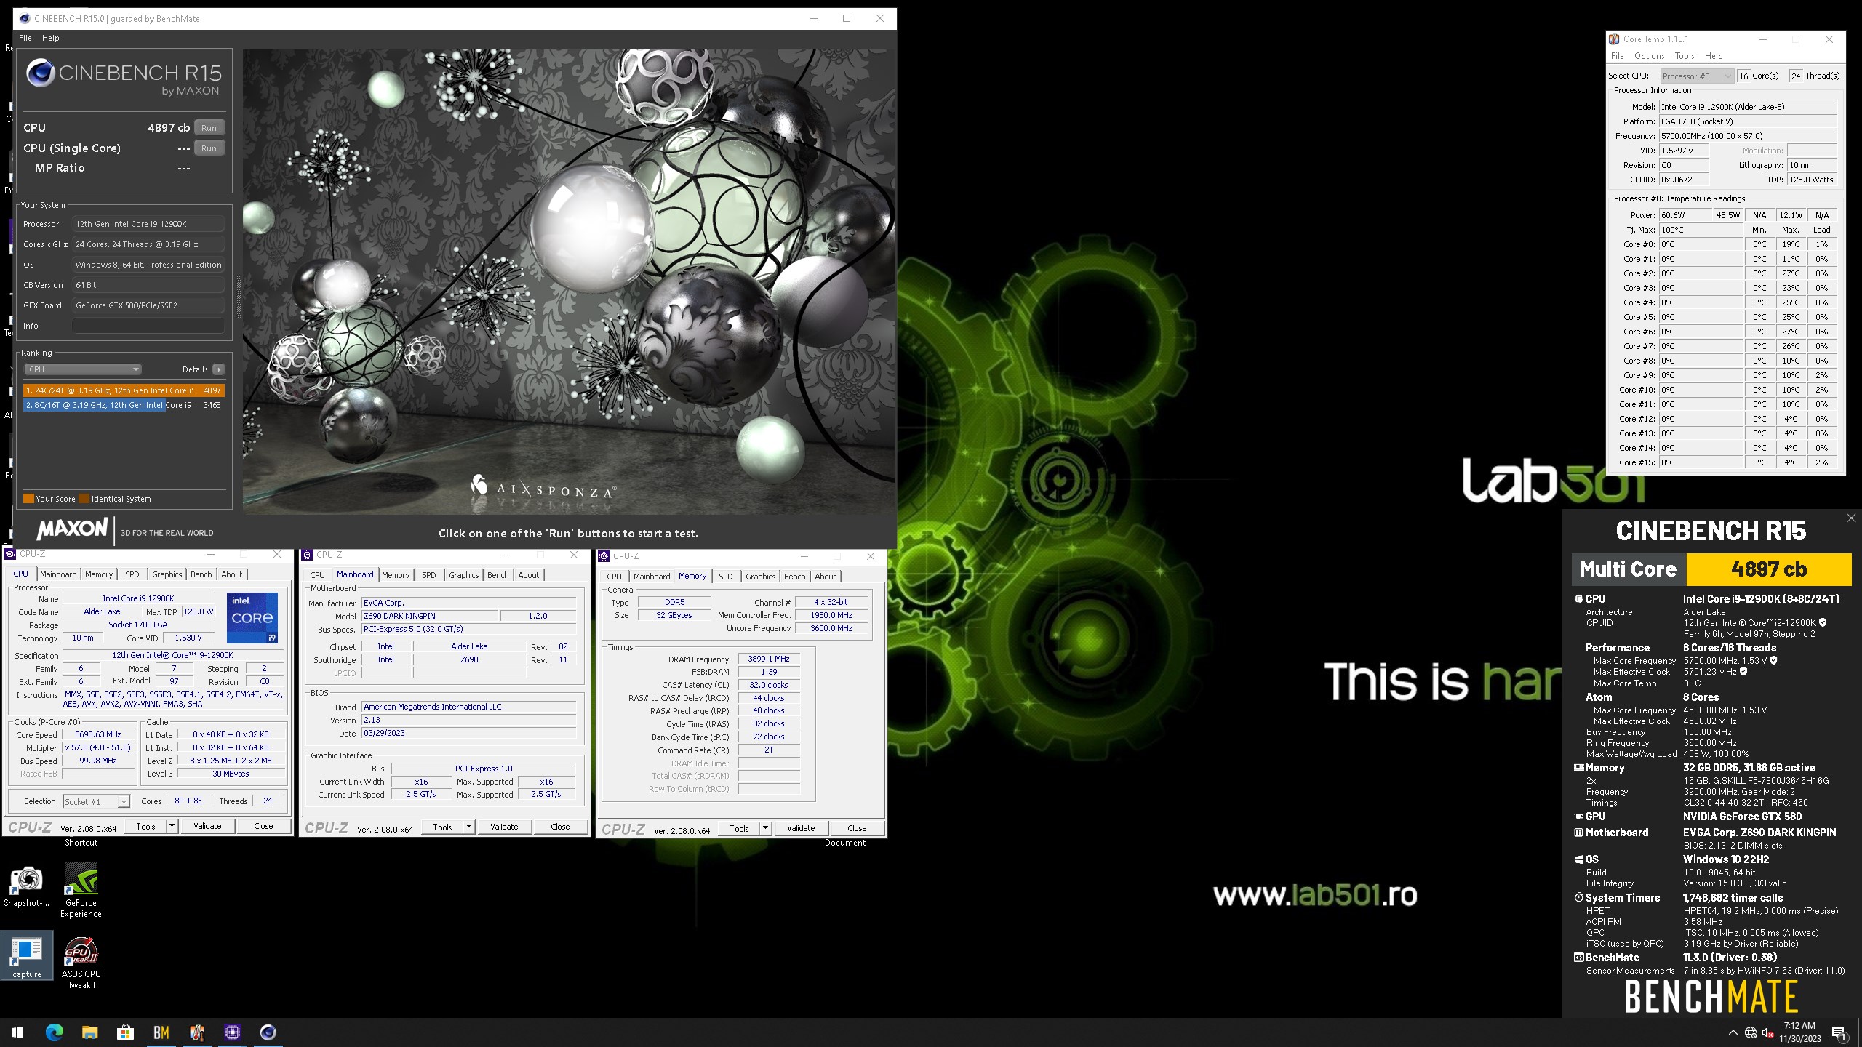The height and width of the screenshot is (1047, 1862).
Task: Switch to Memory tab in leftmost CPU-Z
Action: click(99, 574)
